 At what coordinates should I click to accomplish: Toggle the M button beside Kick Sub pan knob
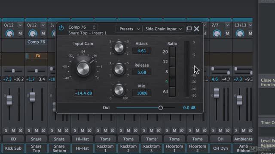20,33
